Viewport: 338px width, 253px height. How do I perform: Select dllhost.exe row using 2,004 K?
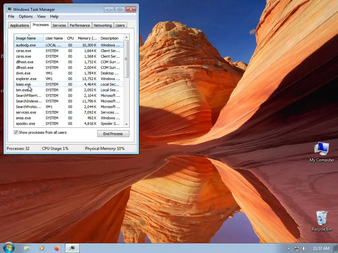tap(69, 68)
